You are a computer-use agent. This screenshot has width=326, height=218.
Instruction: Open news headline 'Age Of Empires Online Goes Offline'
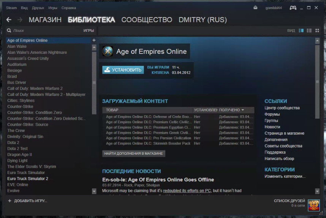pos(158,180)
